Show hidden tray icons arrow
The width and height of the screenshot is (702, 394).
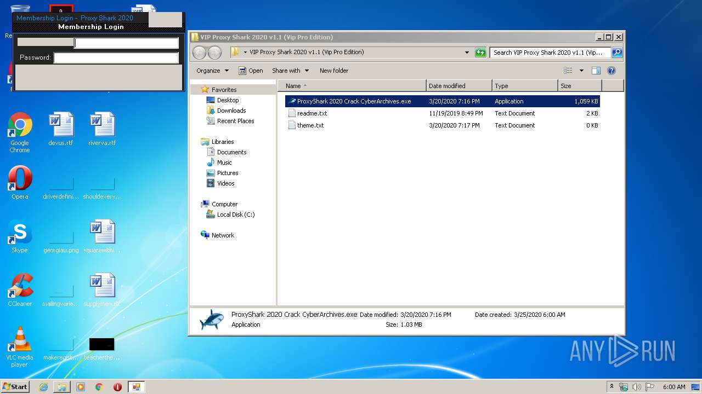coord(612,387)
